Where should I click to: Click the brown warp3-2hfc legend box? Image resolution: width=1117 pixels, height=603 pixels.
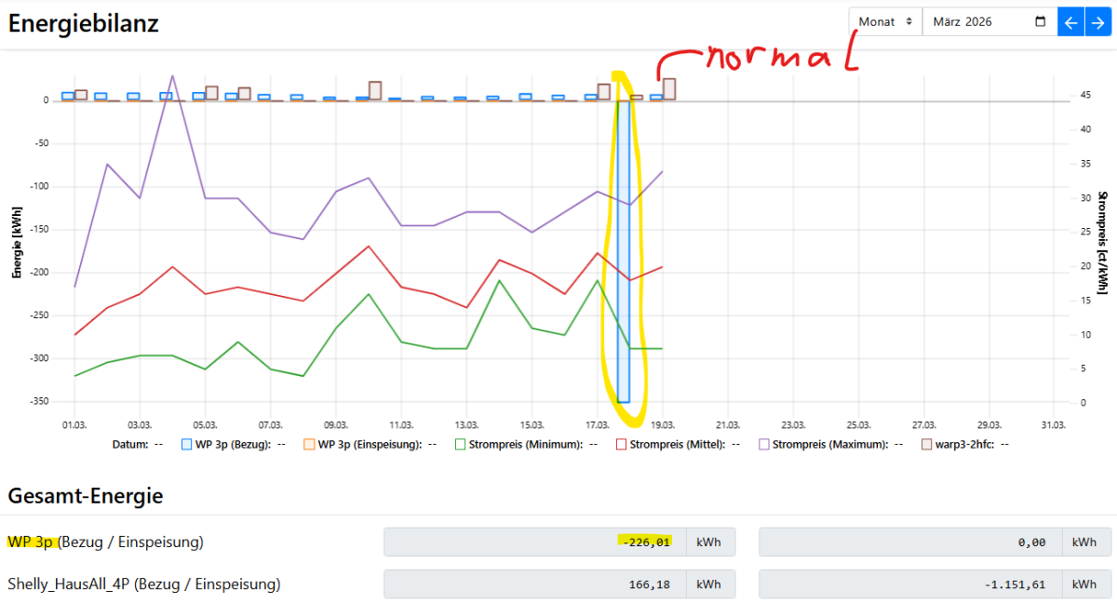pos(926,445)
